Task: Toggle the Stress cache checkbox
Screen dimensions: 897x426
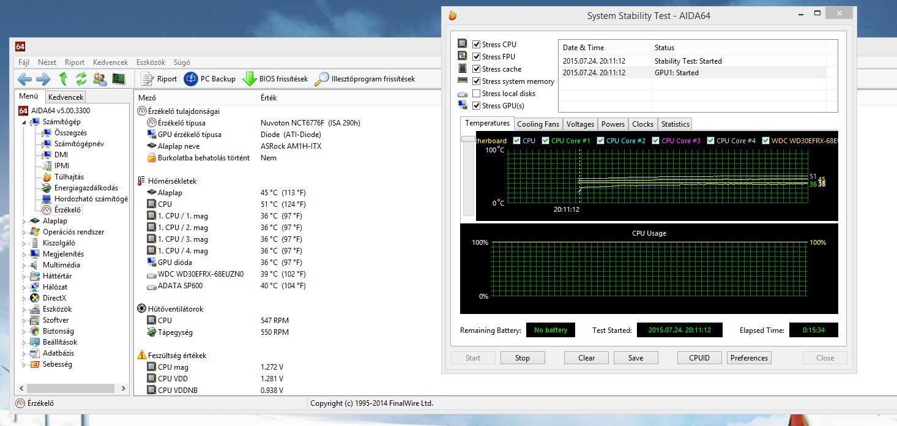Action: point(477,69)
